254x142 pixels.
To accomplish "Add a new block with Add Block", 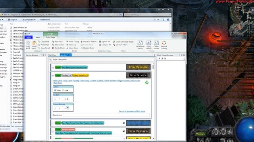I will tap(57, 41).
